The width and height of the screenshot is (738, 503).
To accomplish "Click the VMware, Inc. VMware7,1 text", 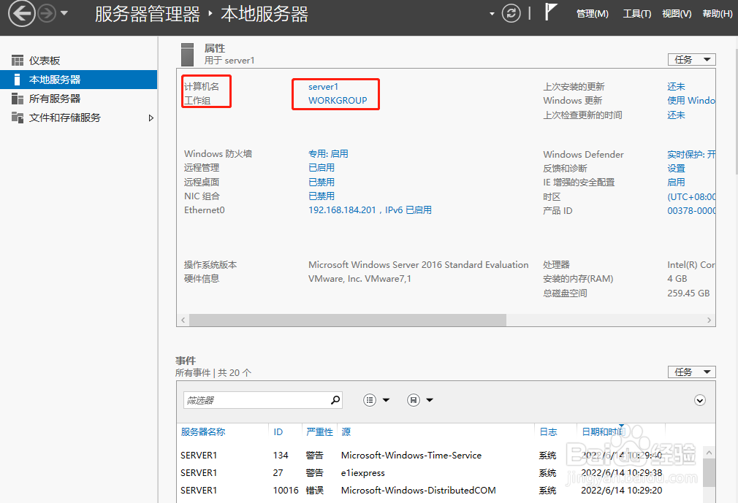I will (360, 279).
